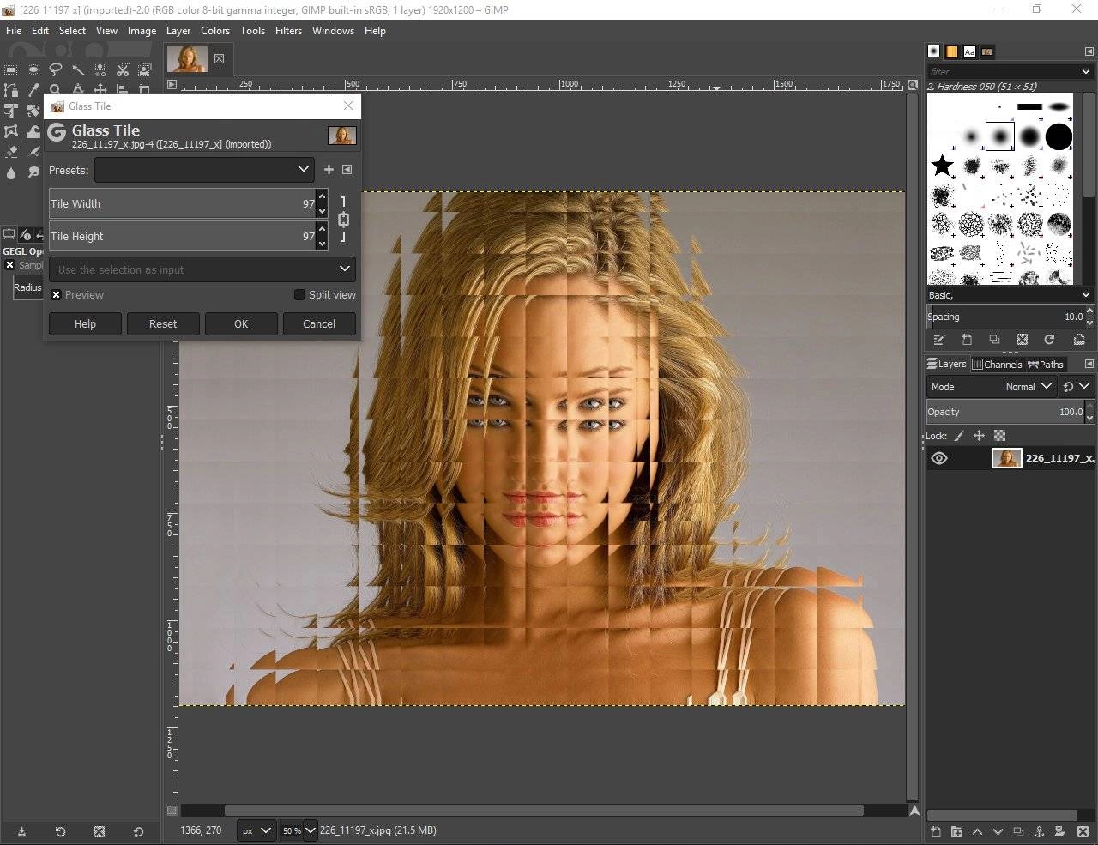Screen dimensions: 1098x845
Task: Open the Presets dropdown in Glass Tile
Action: coord(204,170)
